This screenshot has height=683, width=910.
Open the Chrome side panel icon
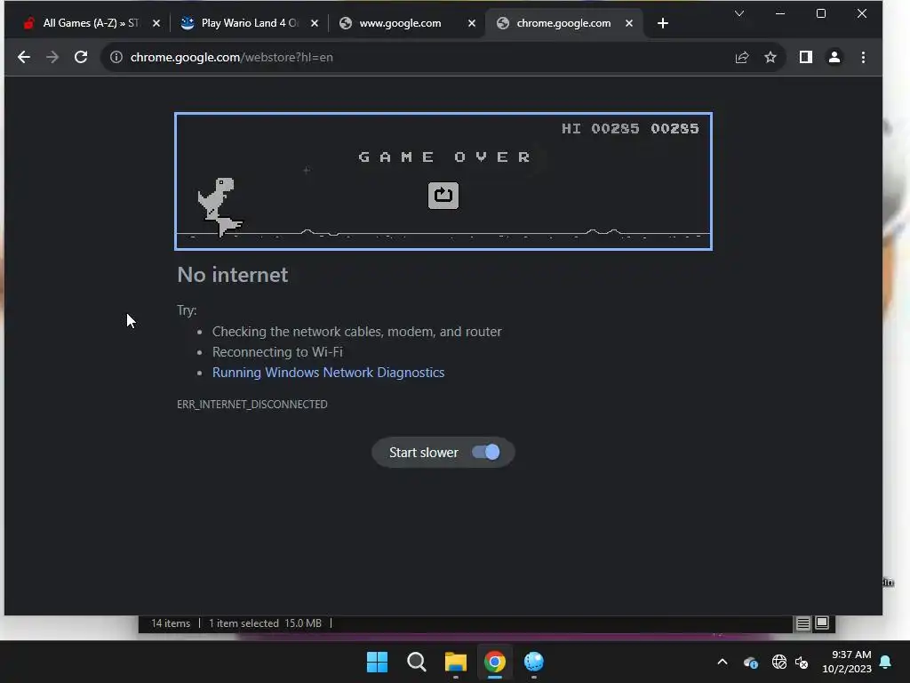click(805, 57)
